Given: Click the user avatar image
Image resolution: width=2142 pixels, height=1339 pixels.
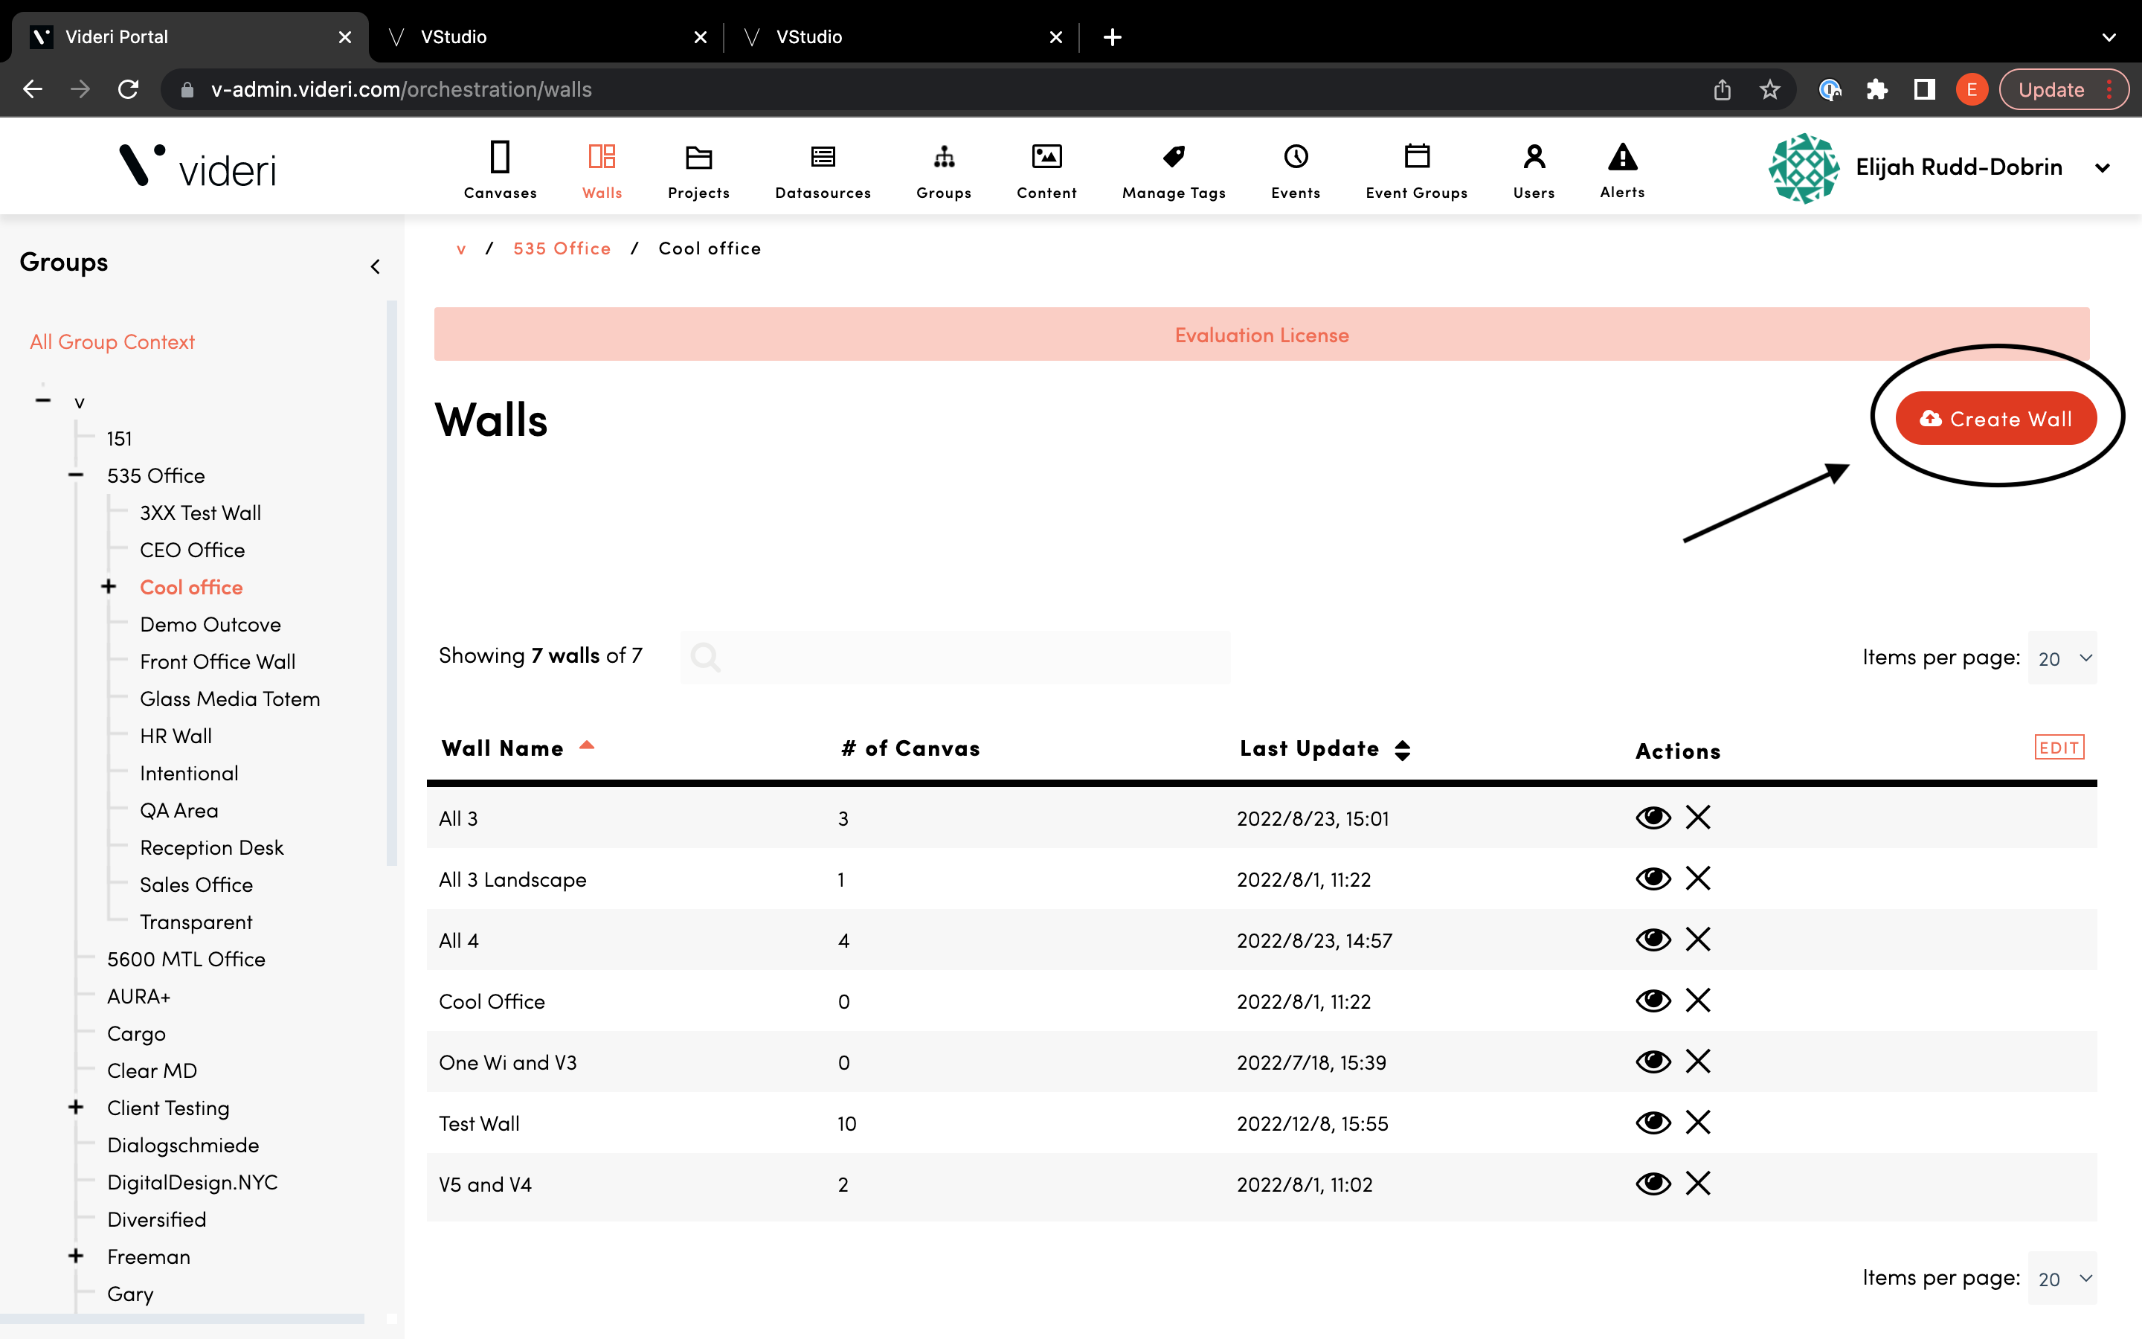Looking at the screenshot, I should [1804, 167].
